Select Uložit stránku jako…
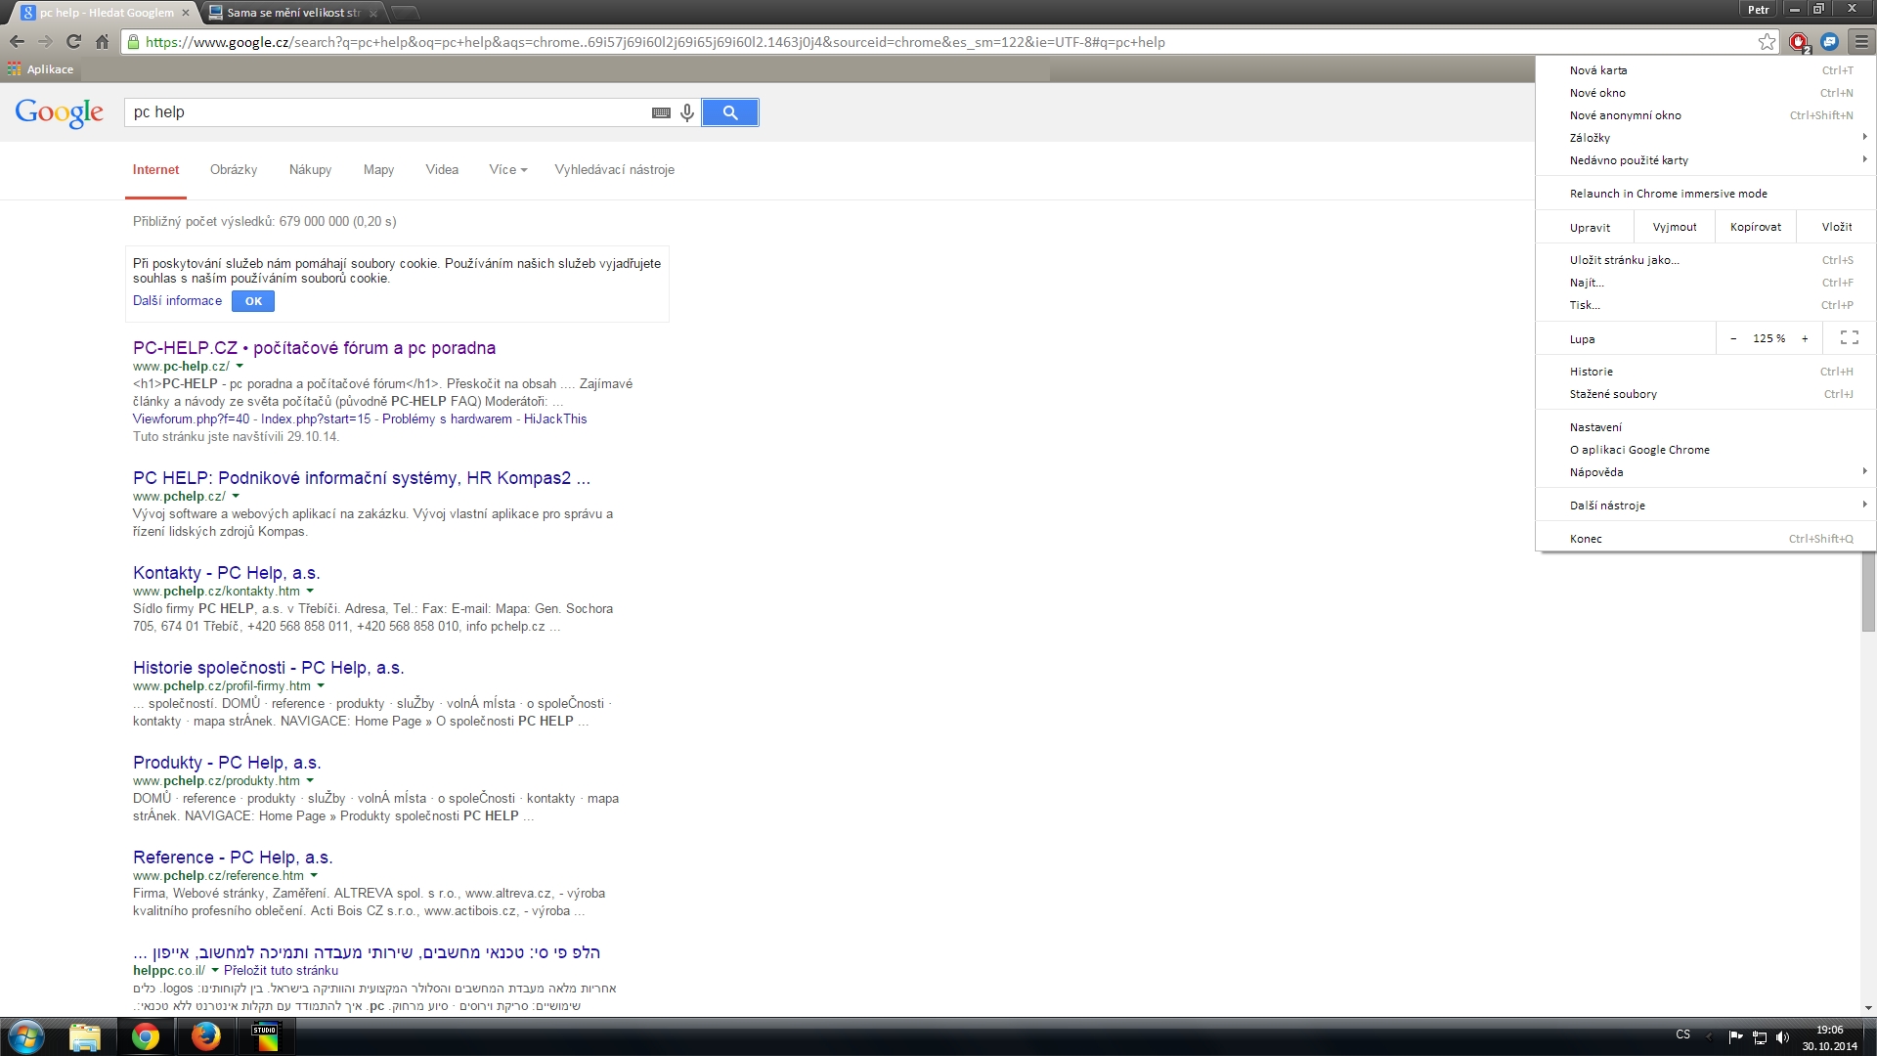This screenshot has height=1056, width=1877. point(1705,260)
